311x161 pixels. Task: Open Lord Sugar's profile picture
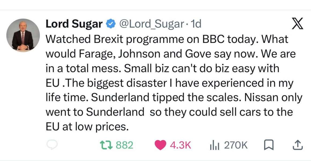click(x=23, y=35)
